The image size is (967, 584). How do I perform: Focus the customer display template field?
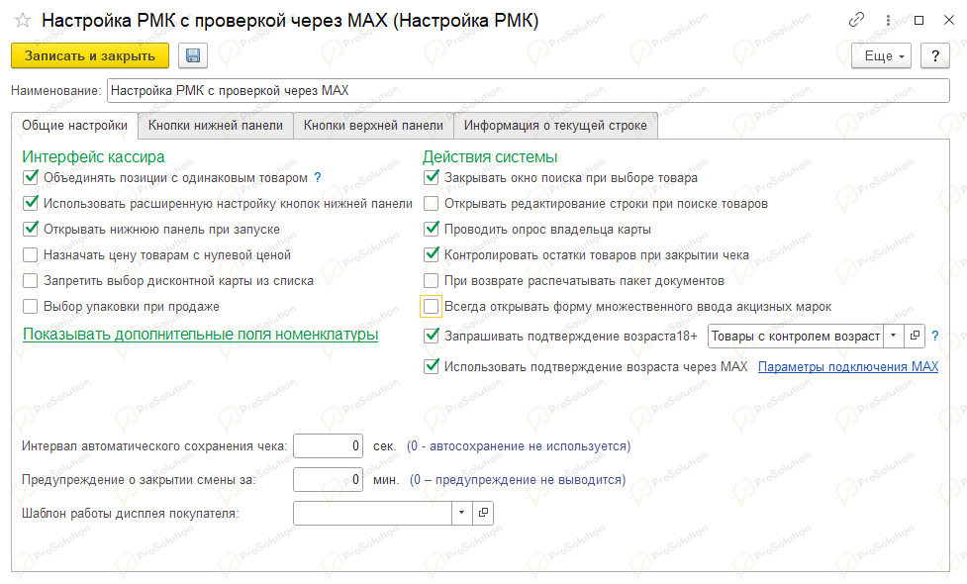(x=372, y=513)
